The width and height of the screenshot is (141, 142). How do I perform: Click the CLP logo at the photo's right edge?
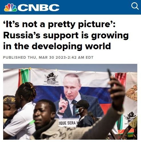(x=130, y=118)
